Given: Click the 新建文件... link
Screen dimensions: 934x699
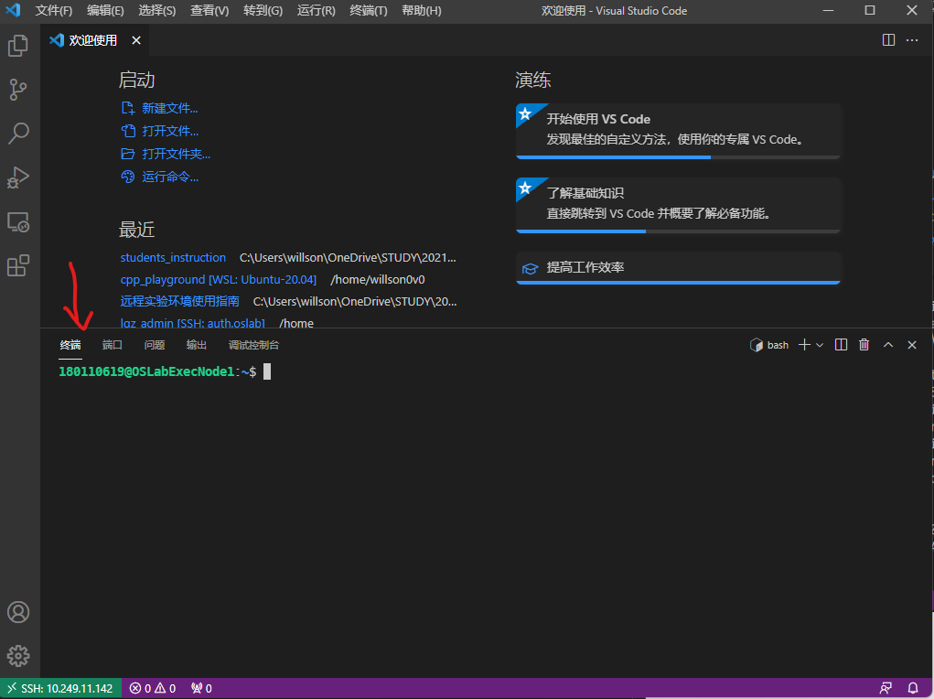Looking at the screenshot, I should coord(169,108).
